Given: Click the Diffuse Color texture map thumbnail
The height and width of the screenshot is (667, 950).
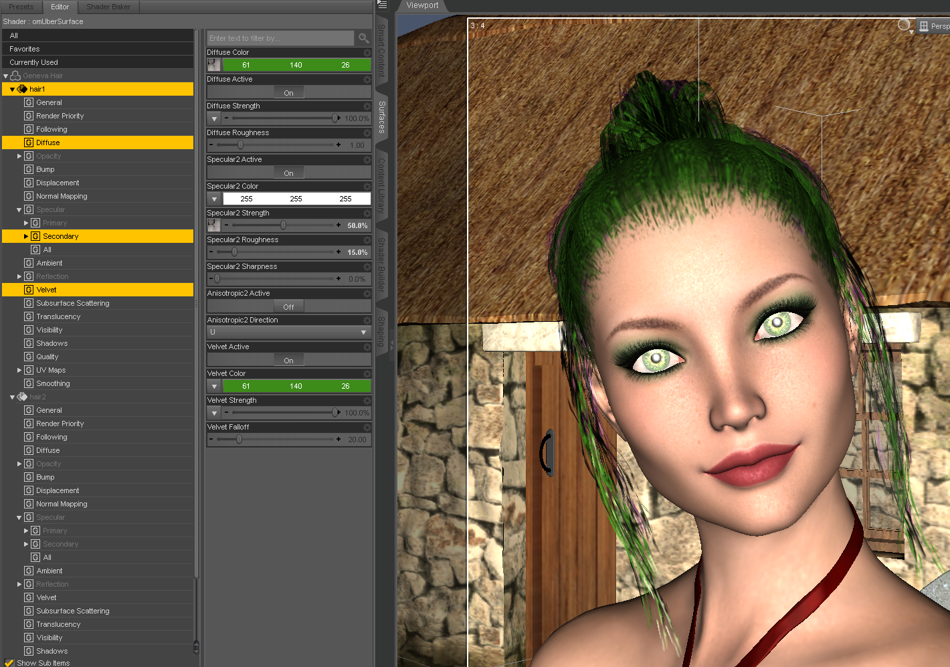Looking at the screenshot, I should point(214,65).
